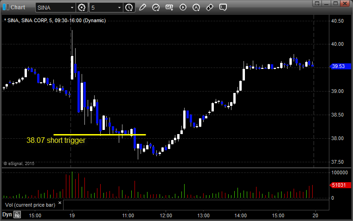Click the 38.00 price axis label

pyautogui.click(x=338, y=138)
